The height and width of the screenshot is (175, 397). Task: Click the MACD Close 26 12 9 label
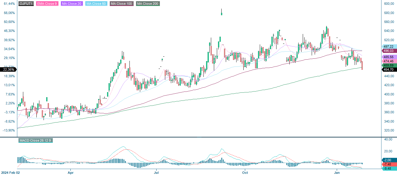[36, 140]
